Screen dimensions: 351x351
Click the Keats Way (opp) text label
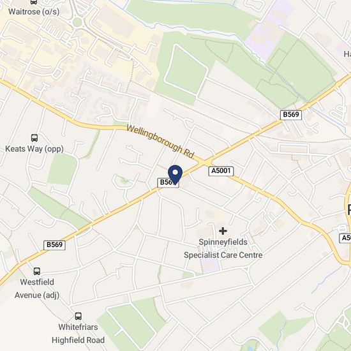click(x=34, y=149)
